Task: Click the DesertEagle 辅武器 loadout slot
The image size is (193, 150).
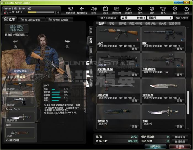Action: [20, 102]
